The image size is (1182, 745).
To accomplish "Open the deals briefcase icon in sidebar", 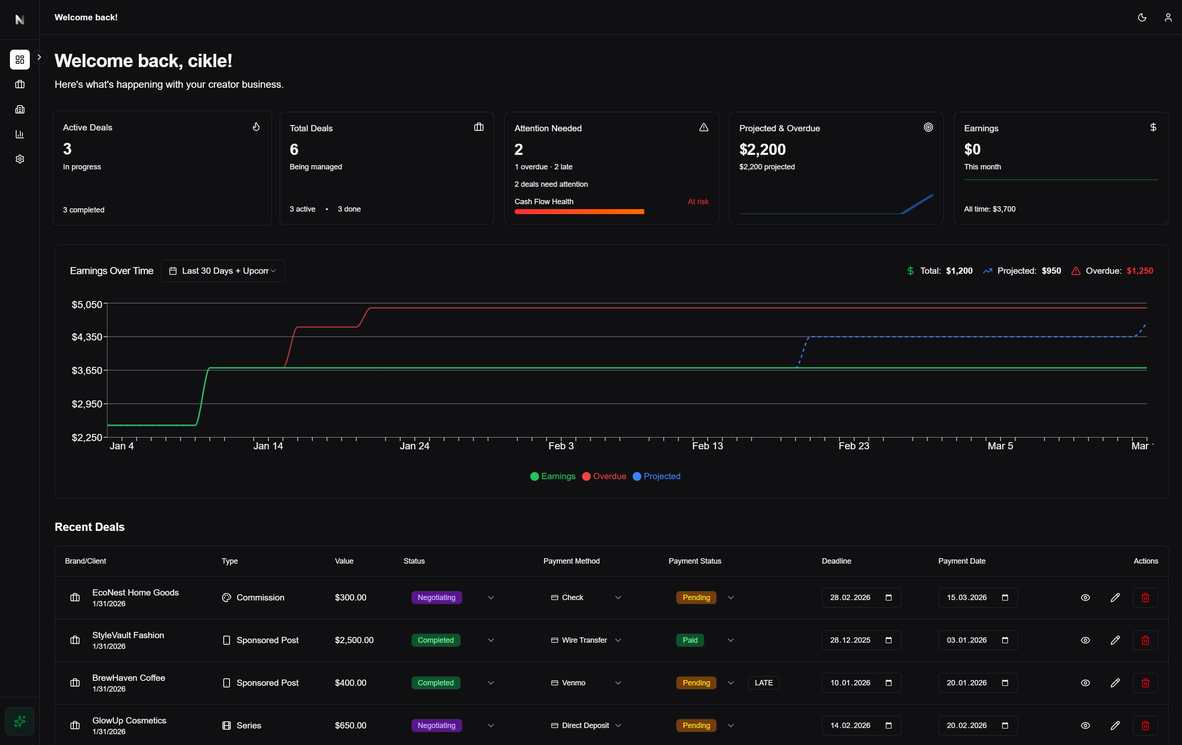I will pyautogui.click(x=19, y=84).
